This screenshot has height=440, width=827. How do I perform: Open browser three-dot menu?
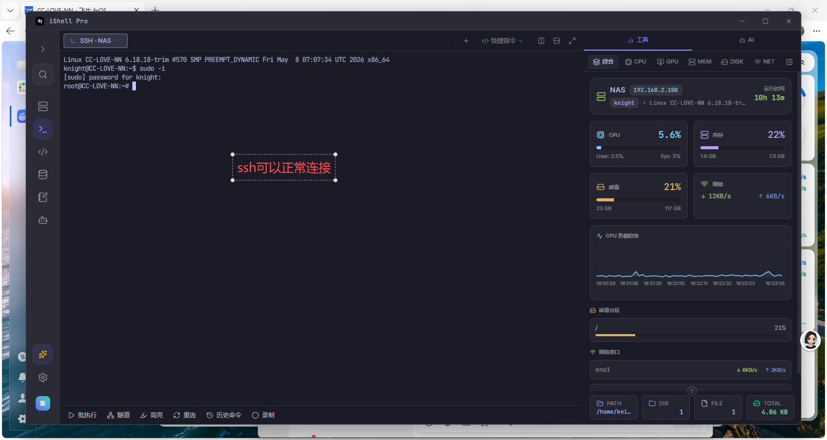coord(817,31)
